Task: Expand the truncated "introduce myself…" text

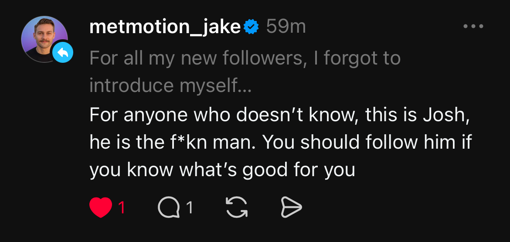Action: [x=170, y=85]
